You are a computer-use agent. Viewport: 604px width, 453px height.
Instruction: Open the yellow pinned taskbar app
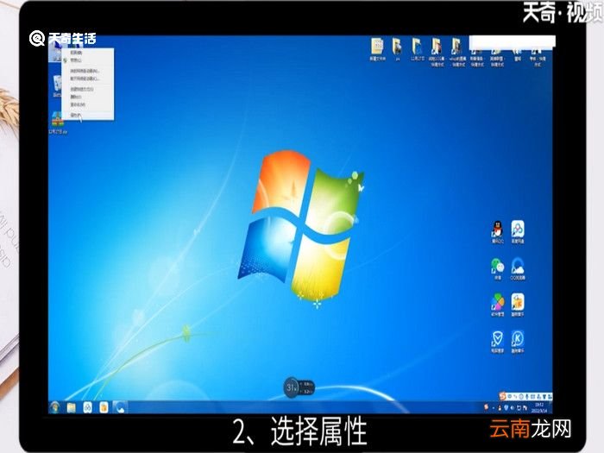click(104, 407)
